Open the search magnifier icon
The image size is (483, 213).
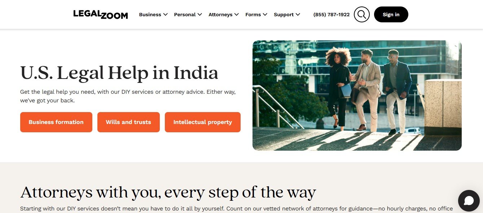362,14
